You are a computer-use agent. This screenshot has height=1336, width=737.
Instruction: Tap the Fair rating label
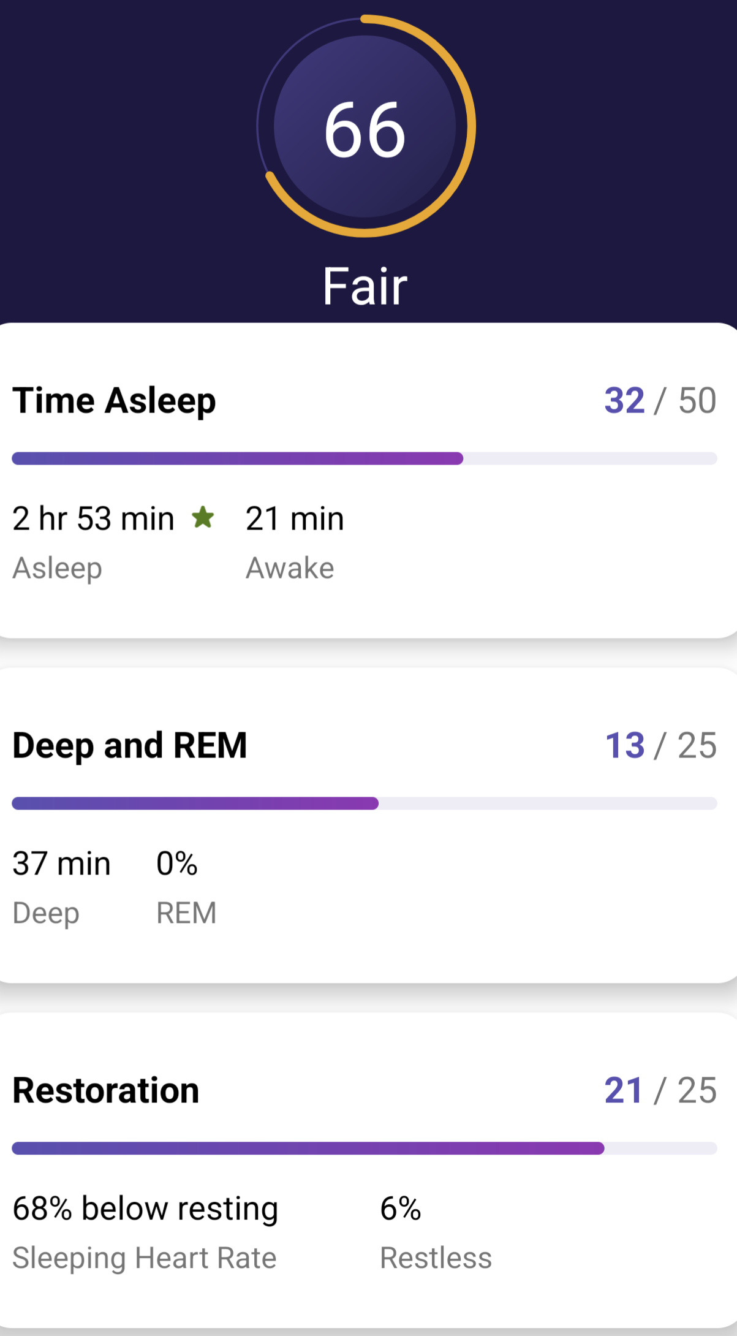365,286
